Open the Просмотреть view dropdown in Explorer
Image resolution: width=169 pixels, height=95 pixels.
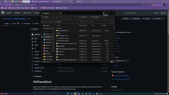click(96, 17)
